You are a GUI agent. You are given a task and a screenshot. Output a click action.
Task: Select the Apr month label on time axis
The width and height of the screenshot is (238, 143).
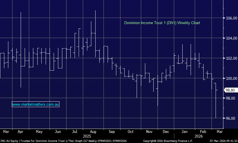(21, 132)
